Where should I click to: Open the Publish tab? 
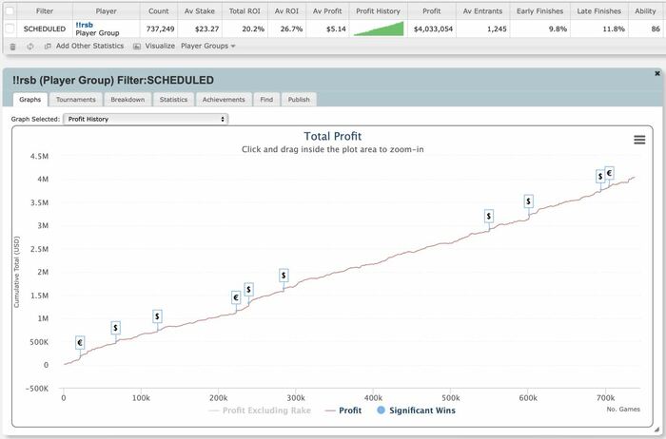(x=299, y=100)
